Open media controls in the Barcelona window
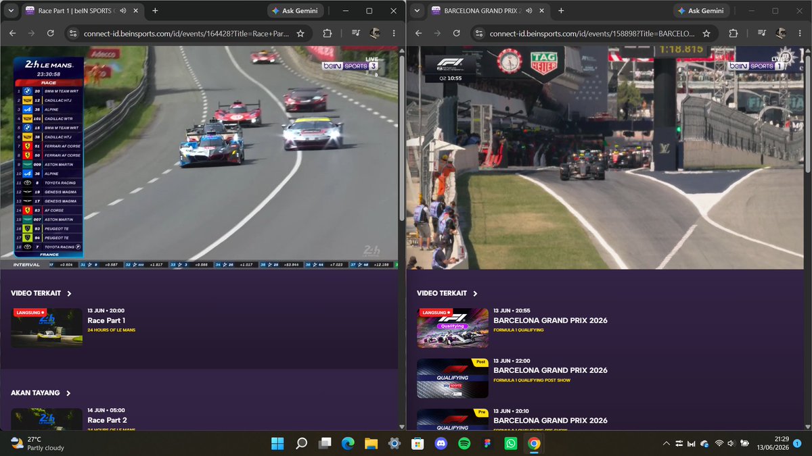812x456 pixels. (x=762, y=33)
